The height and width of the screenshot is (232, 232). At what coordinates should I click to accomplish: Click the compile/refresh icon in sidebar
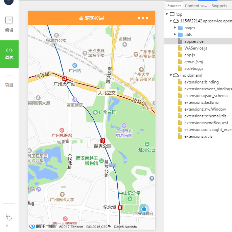coord(9,217)
